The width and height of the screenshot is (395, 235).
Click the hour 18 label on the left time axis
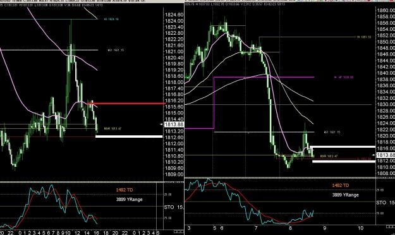(106, 233)
